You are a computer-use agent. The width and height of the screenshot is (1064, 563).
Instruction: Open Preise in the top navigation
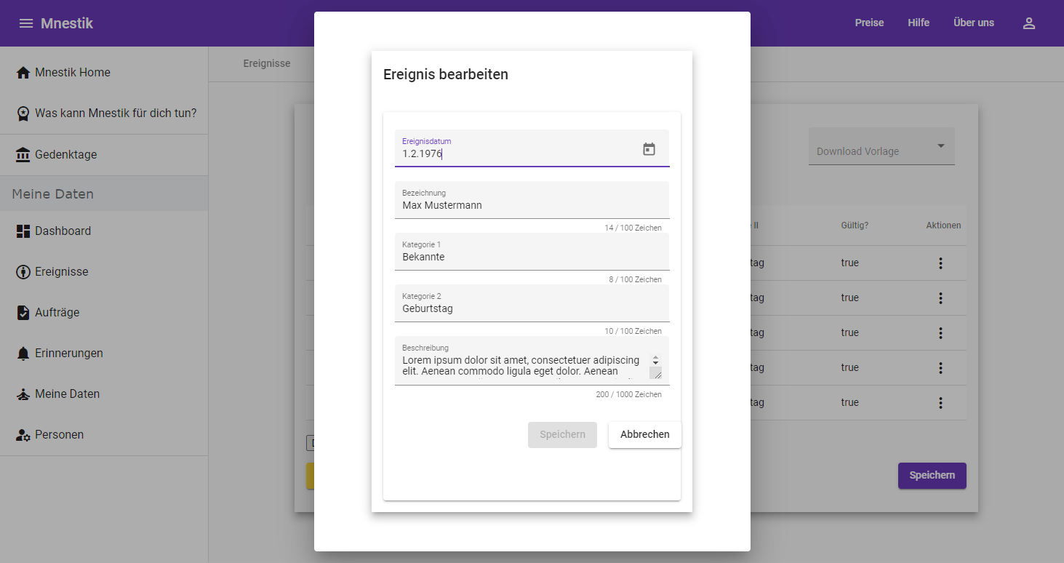[x=869, y=23]
